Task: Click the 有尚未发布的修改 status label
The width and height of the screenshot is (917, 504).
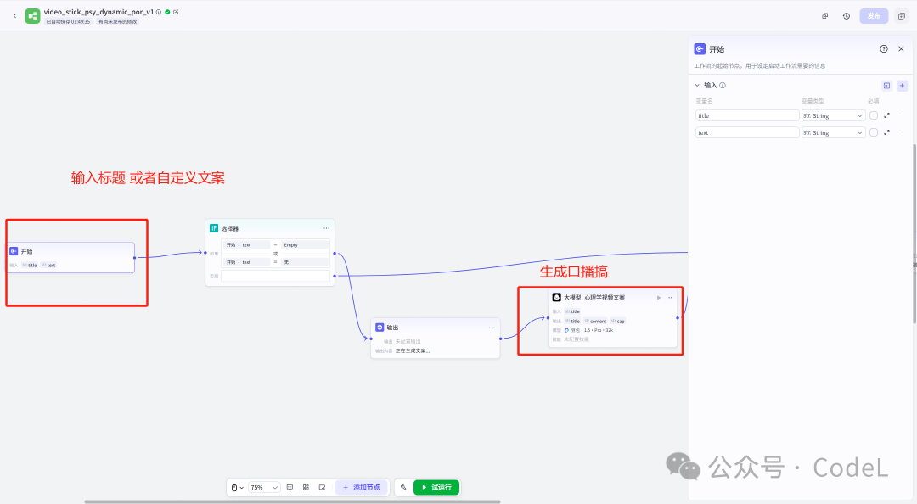Action: [x=117, y=21]
